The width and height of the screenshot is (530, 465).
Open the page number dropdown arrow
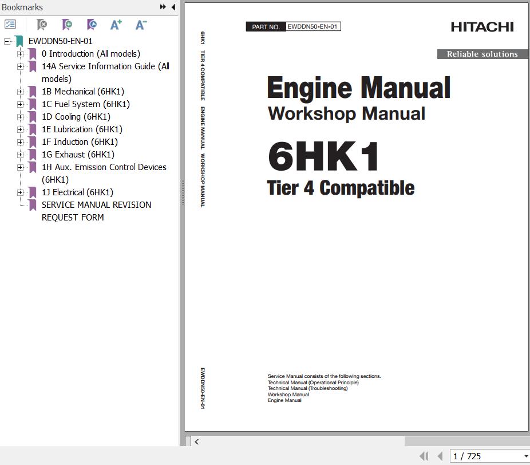526,456
